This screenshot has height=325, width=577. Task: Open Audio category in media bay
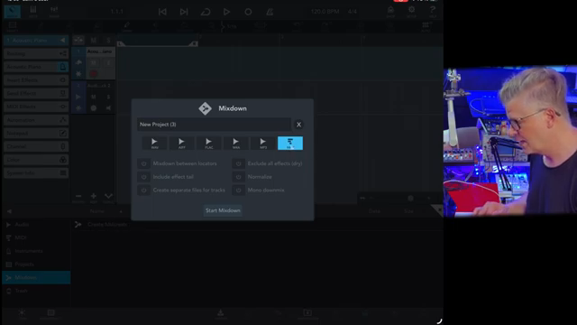pyautogui.click(x=36, y=225)
